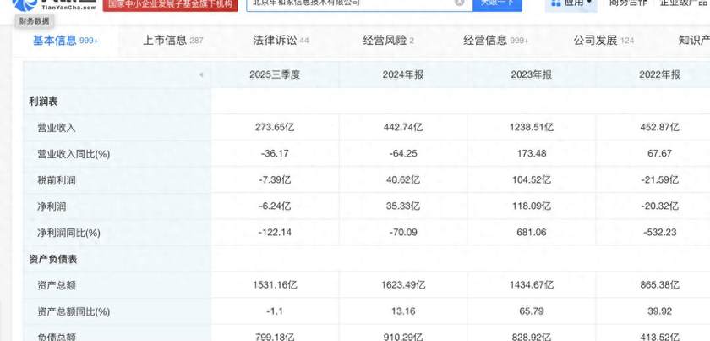Click the TianYanCha logo
The height and width of the screenshot is (341, 710).
[x=49, y=4]
